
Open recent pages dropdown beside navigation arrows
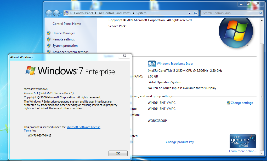pyautogui.click(x=61, y=13)
